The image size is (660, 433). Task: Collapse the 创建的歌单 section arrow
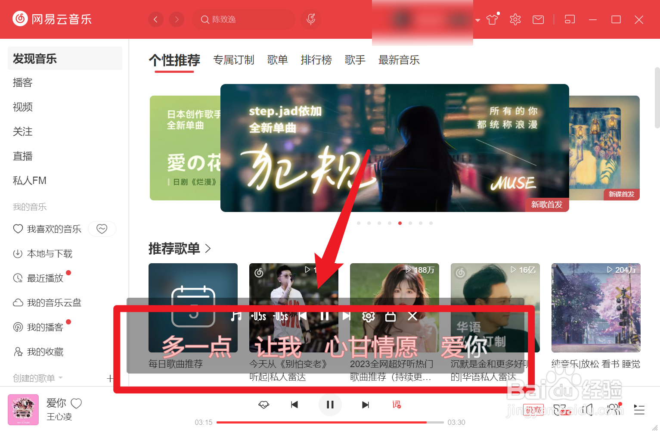(60, 378)
